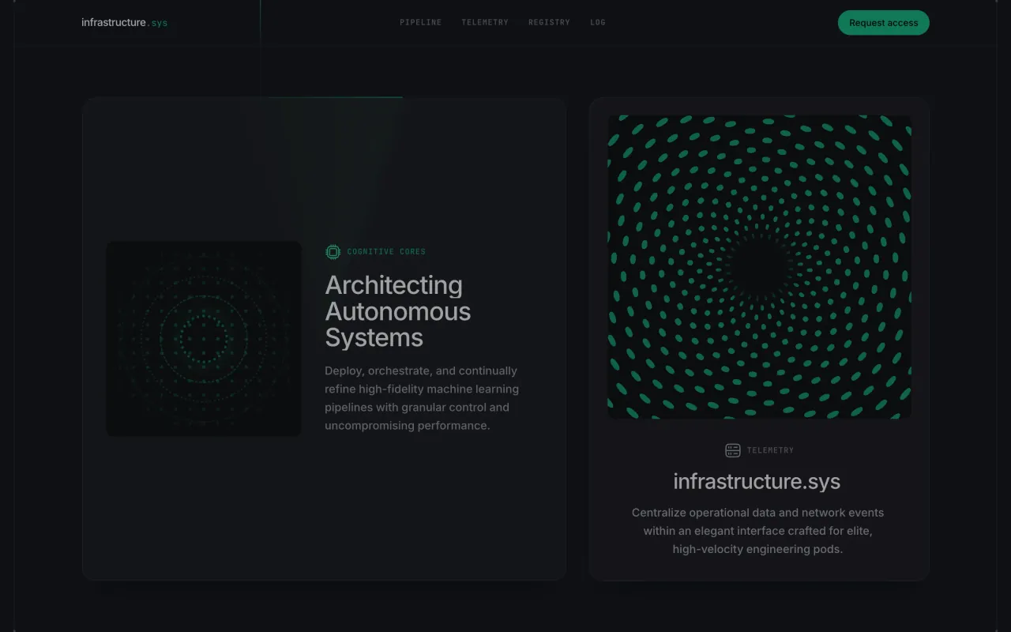Viewport: 1011px width, 632px height.
Task: Click the Architecting Autonomous Systems heading
Action: pyautogui.click(x=398, y=311)
